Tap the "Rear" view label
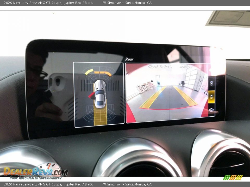This screenshot has height=187, width=250. point(129,59)
